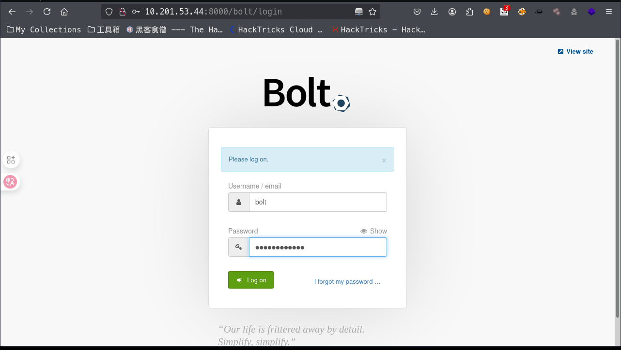The width and height of the screenshot is (621, 350).
Task: Click the green Log on button
Action: tap(251, 280)
